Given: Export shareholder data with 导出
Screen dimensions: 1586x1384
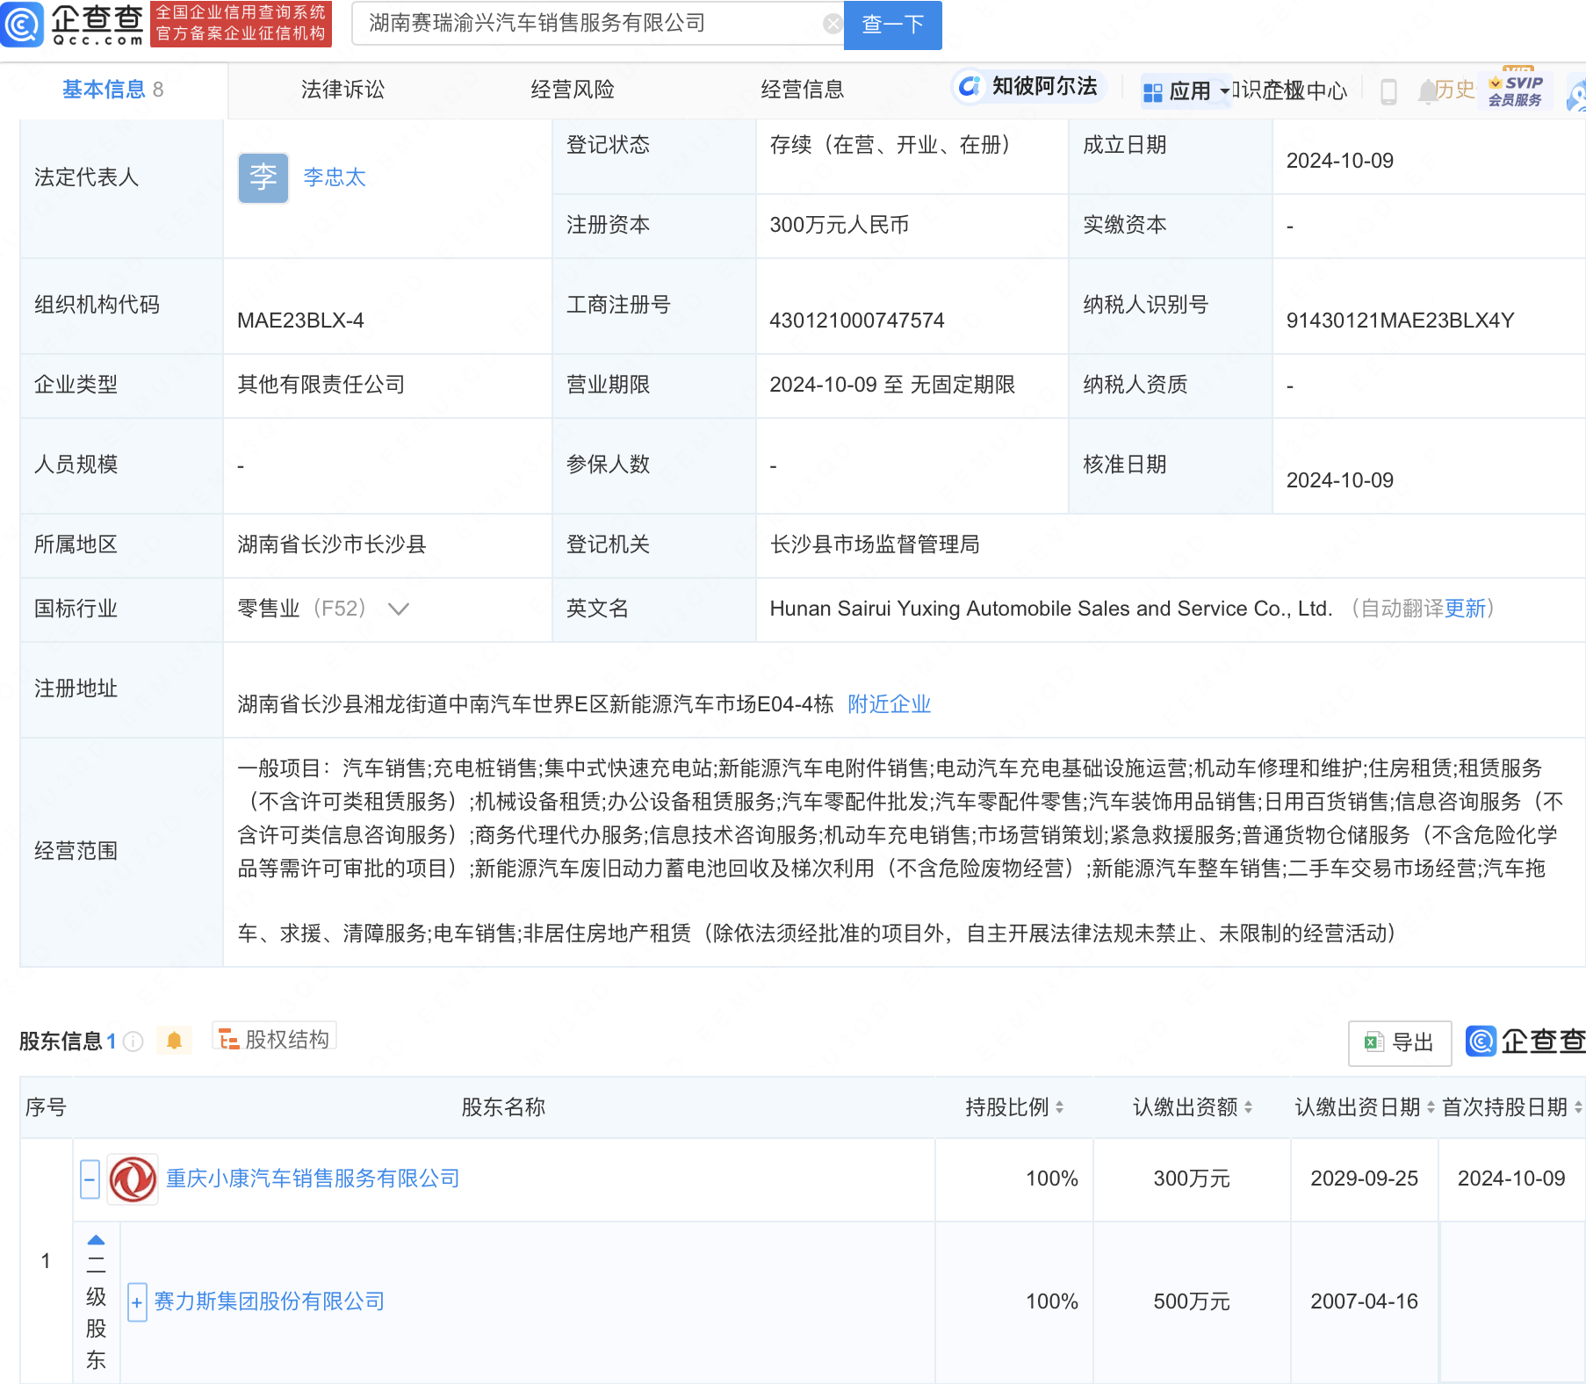Looking at the screenshot, I should (x=1400, y=1042).
